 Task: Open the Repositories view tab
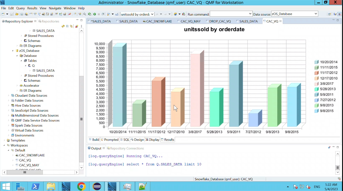[x=49, y=21]
